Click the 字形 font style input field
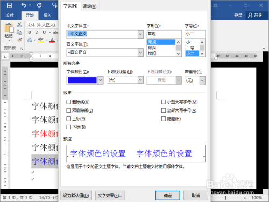 (x=164, y=34)
